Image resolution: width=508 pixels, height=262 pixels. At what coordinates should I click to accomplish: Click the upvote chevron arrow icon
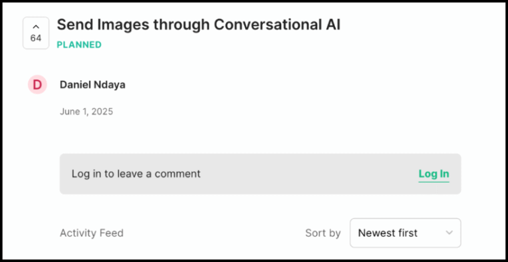[x=36, y=27]
